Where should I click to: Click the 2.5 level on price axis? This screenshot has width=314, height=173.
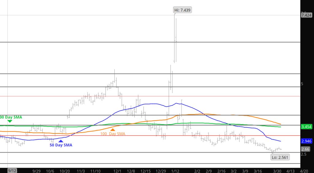(304, 154)
